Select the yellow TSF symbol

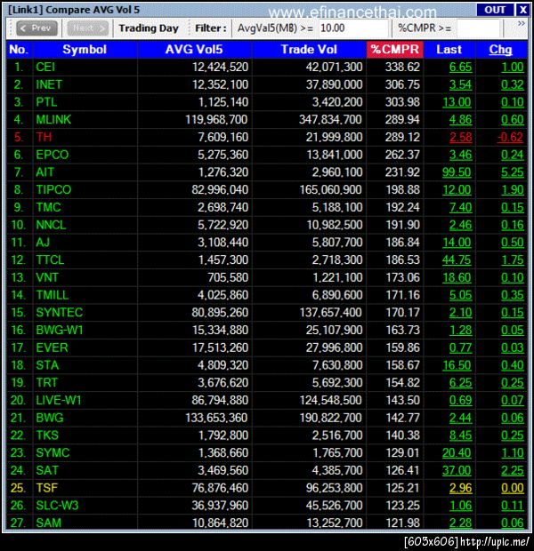[47, 488]
